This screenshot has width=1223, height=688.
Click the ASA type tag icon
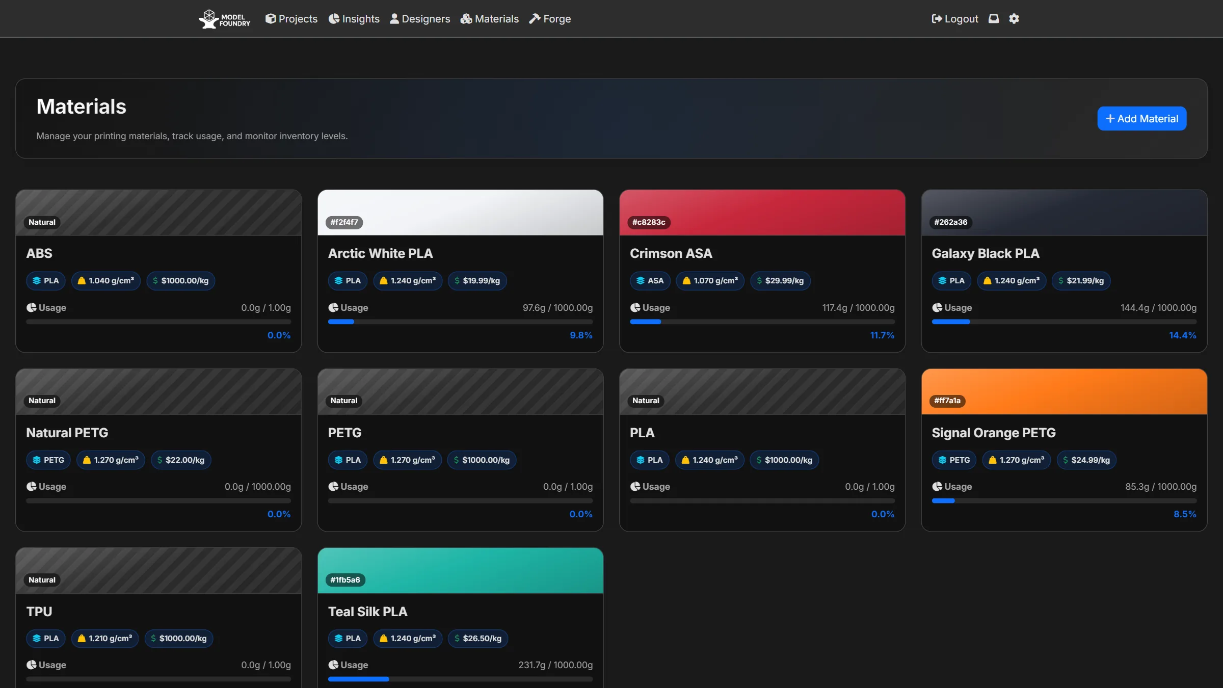(641, 281)
